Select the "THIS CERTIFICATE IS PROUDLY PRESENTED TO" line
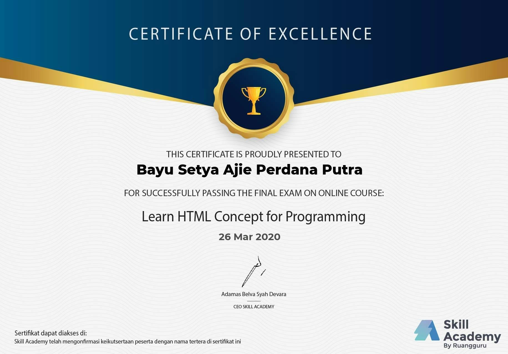 254,154
